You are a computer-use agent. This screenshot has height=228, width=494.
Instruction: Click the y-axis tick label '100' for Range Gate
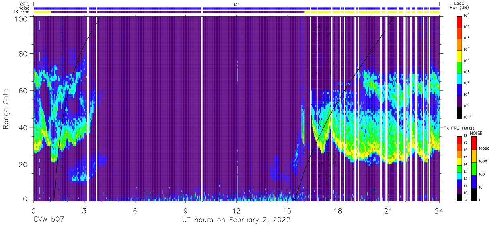21,18
